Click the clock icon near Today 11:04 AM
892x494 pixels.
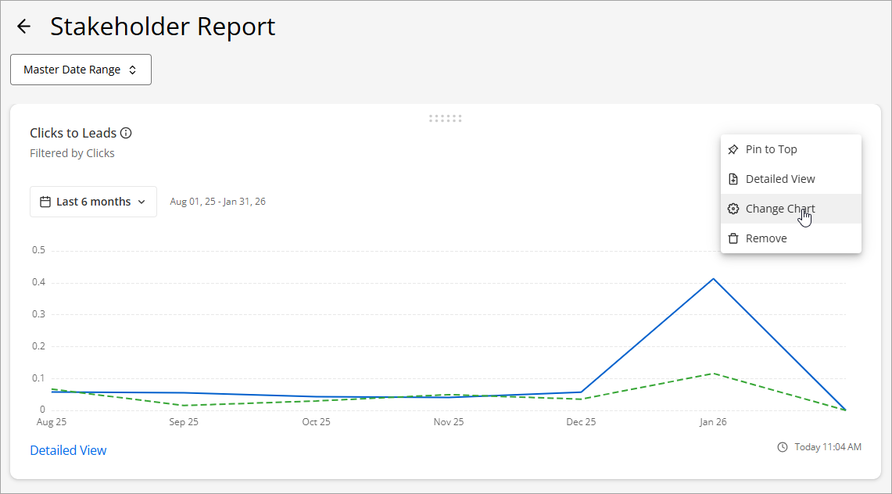[x=783, y=447]
